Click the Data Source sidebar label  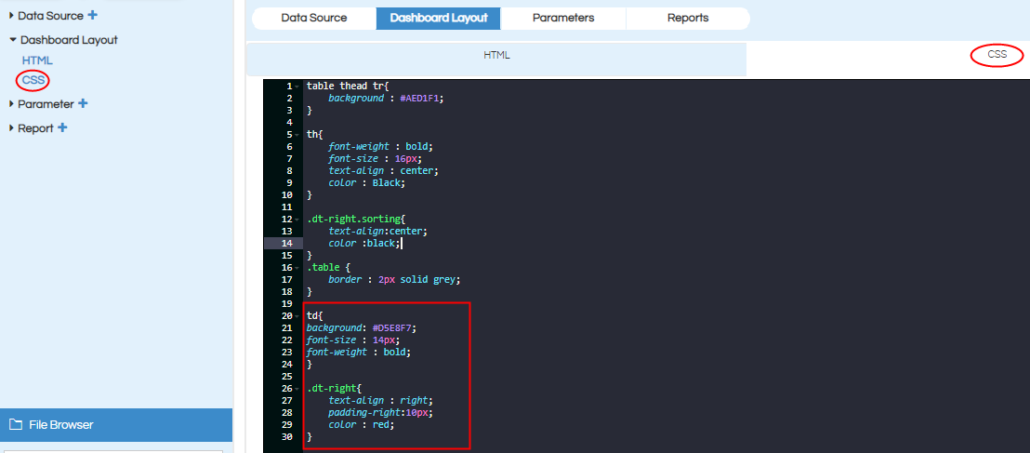coord(50,16)
